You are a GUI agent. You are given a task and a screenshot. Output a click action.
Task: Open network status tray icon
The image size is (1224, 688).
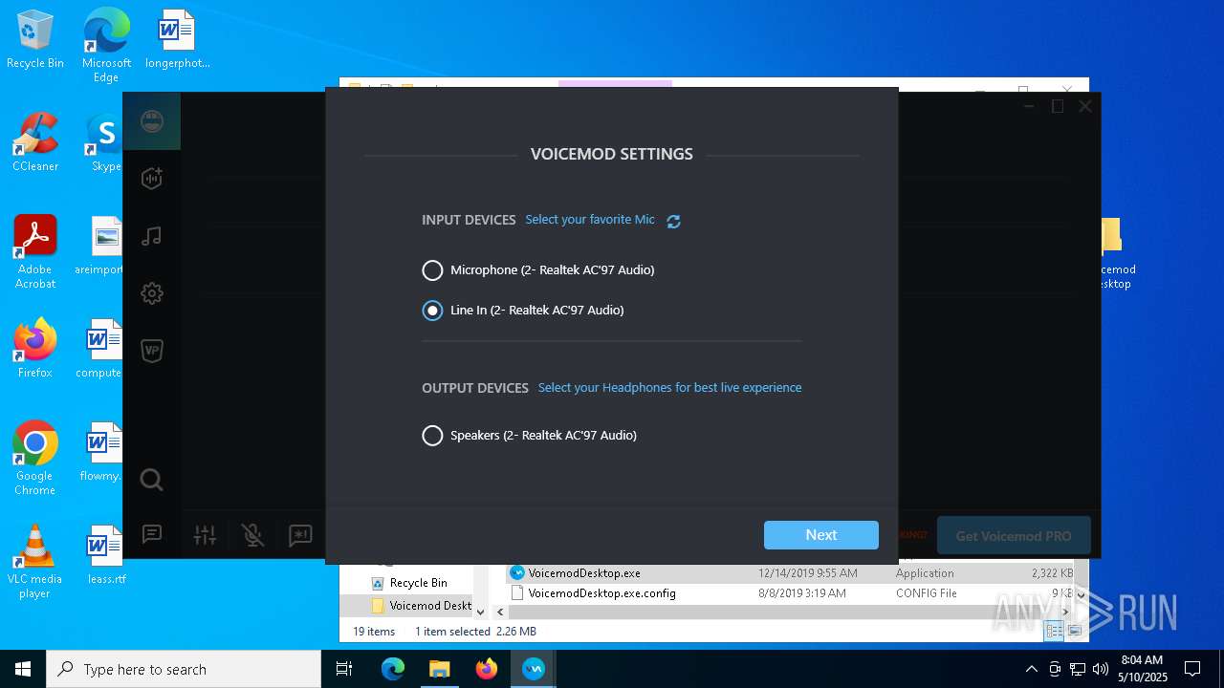point(1078,669)
